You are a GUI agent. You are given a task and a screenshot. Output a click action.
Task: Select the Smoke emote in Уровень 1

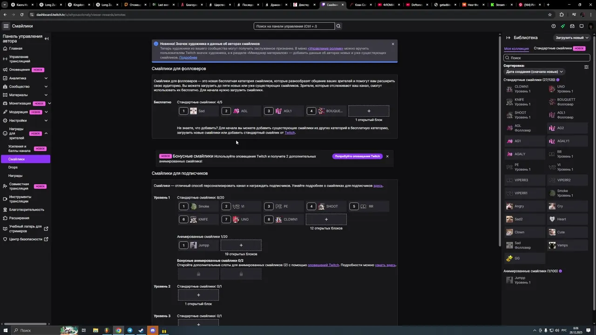tap(198, 207)
